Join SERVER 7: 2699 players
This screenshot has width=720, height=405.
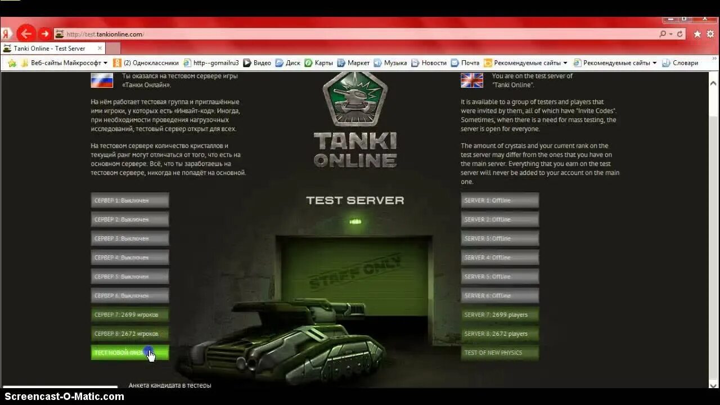(x=500, y=315)
